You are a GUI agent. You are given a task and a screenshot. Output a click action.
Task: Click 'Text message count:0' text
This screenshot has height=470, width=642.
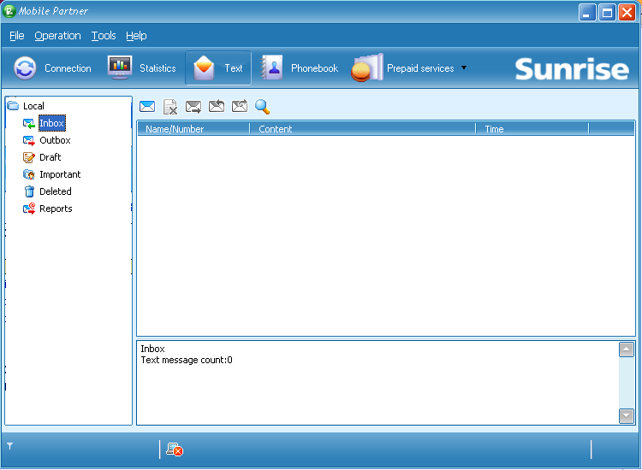pyautogui.click(x=187, y=360)
